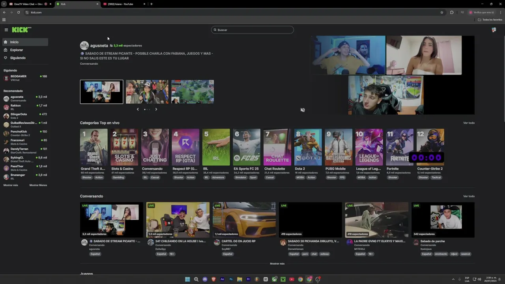Click the green KICK logo
This screenshot has height=284, width=505.
[21, 30]
